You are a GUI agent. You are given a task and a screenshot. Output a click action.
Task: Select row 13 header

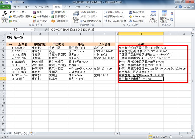tap(3, 79)
